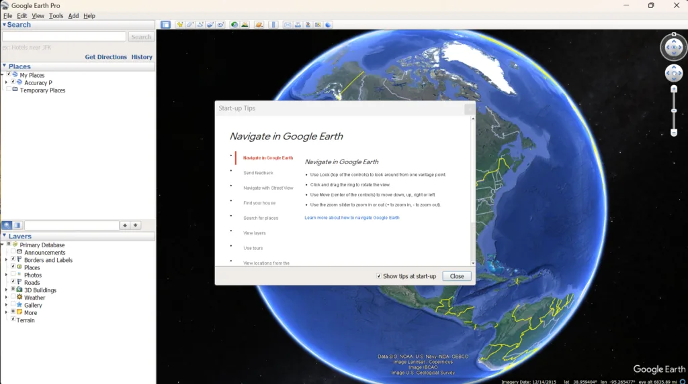Image resolution: width=688 pixels, height=384 pixels.
Task: Click the panel view icon beside magnifier
Action: (x=17, y=225)
